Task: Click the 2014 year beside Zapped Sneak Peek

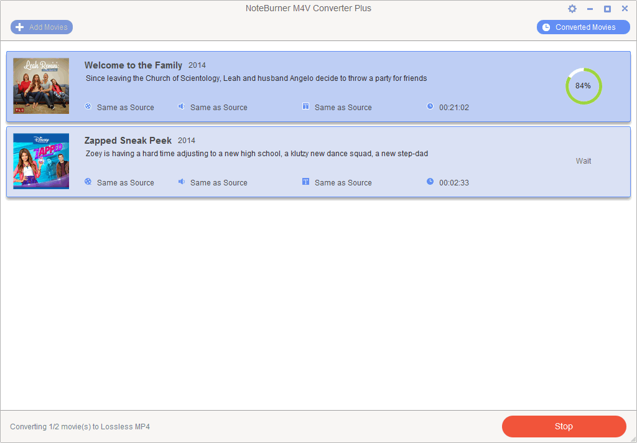Action: [187, 141]
